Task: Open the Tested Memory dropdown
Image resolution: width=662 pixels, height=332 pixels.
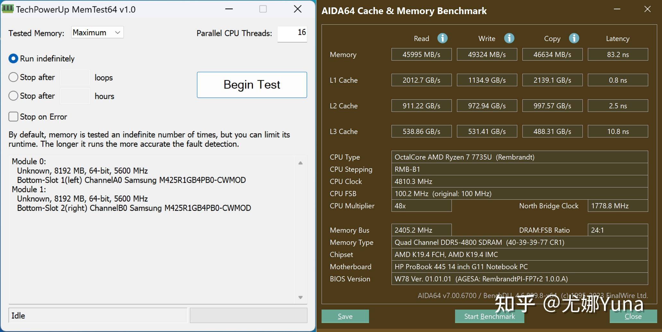Action: pyautogui.click(x=97, y=32)
